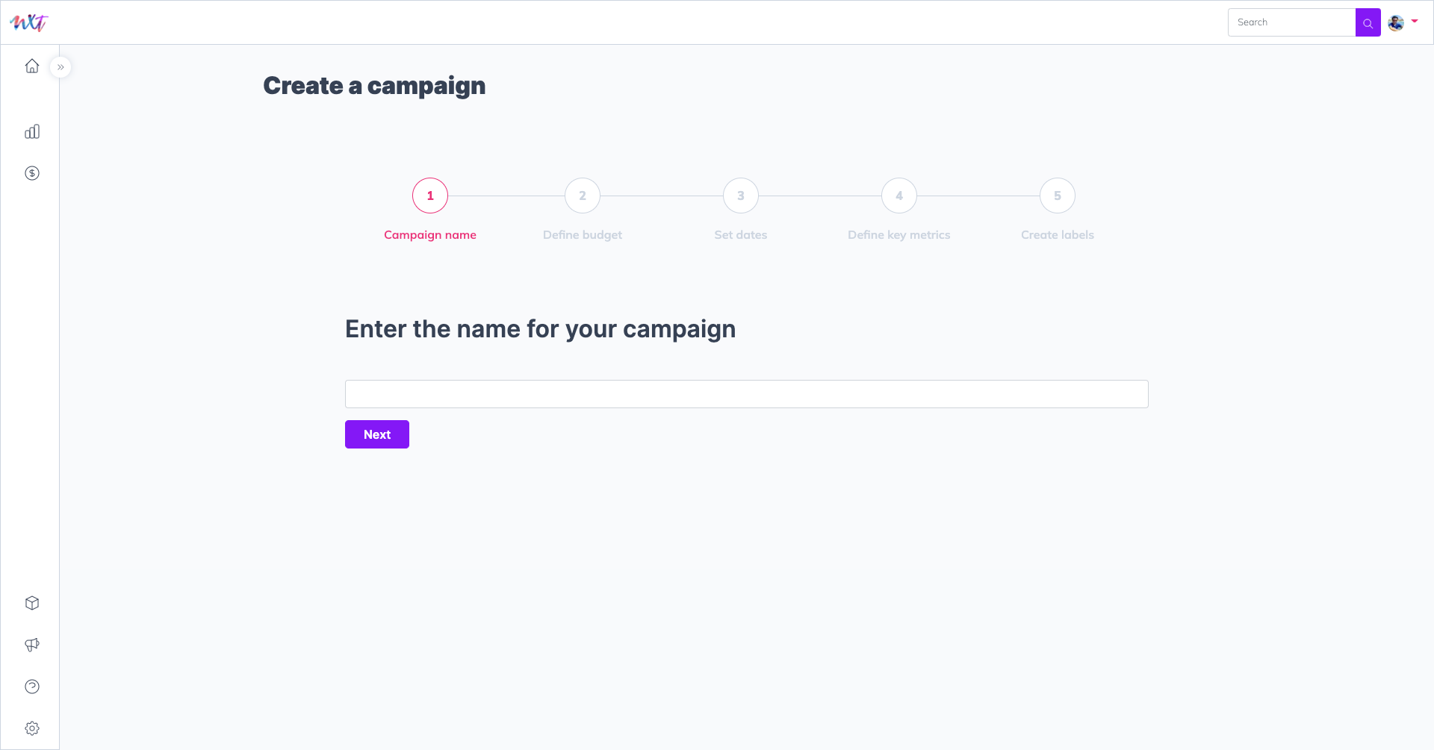
Task: Open the settings gear icon
Action: 32,728
